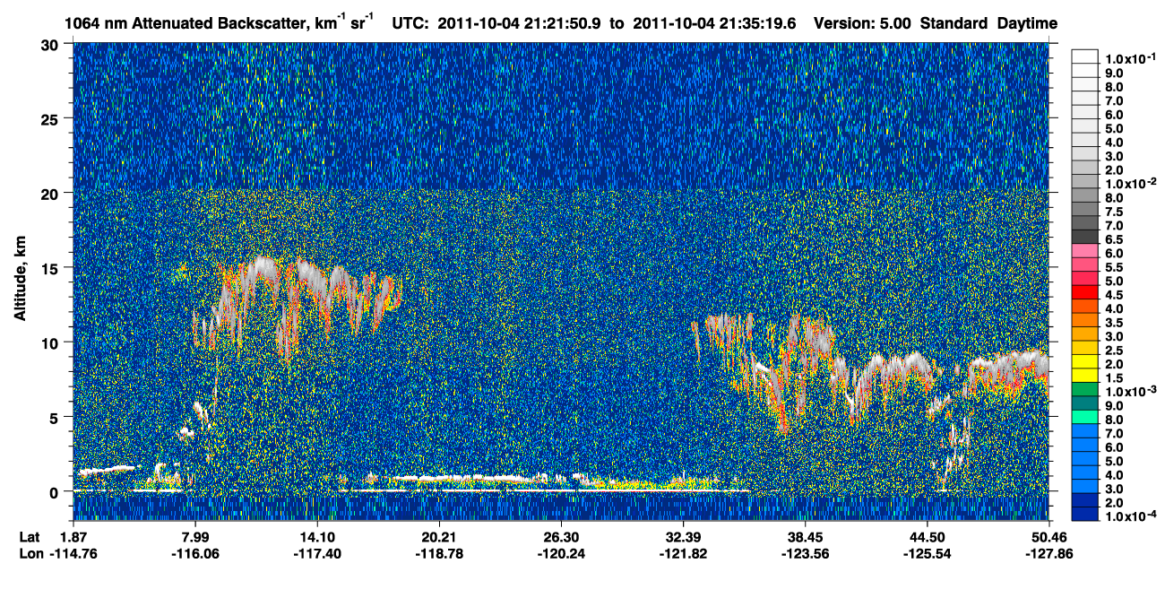
Task: Pick the darkest gray swatch in colorbar
Action: coord(1084,236)
